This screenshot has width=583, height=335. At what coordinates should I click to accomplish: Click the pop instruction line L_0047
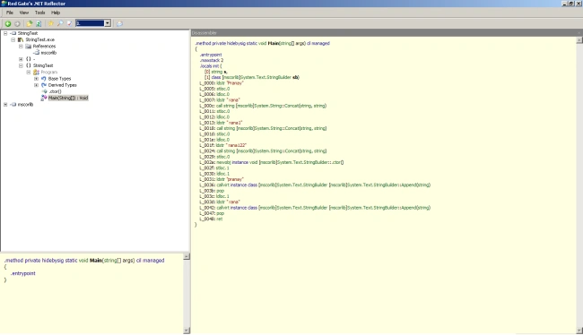(x=212, y=213)
